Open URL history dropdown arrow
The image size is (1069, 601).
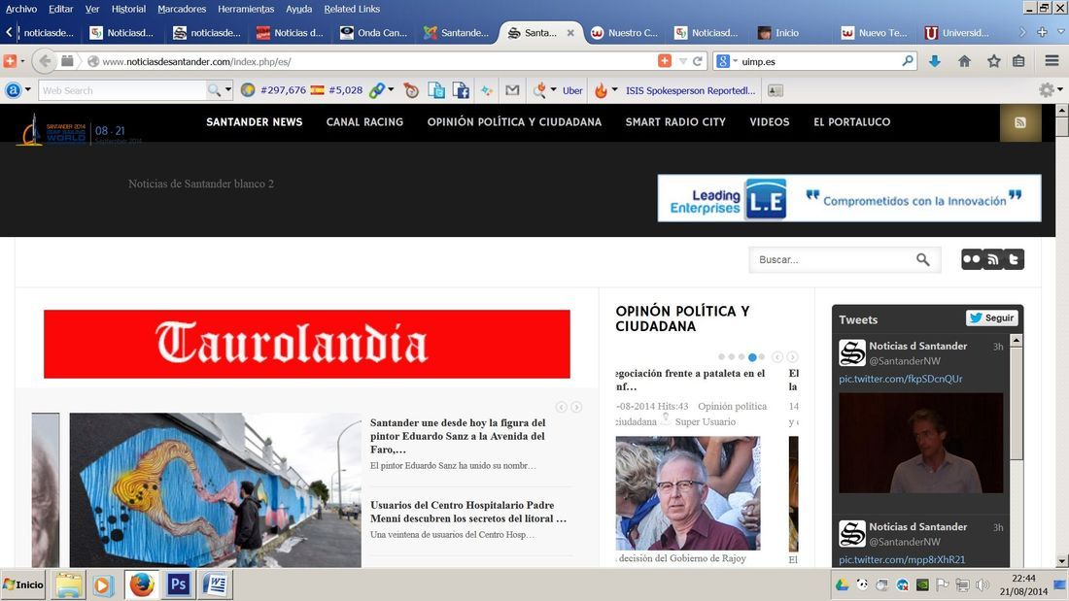(x=682, y=61)
